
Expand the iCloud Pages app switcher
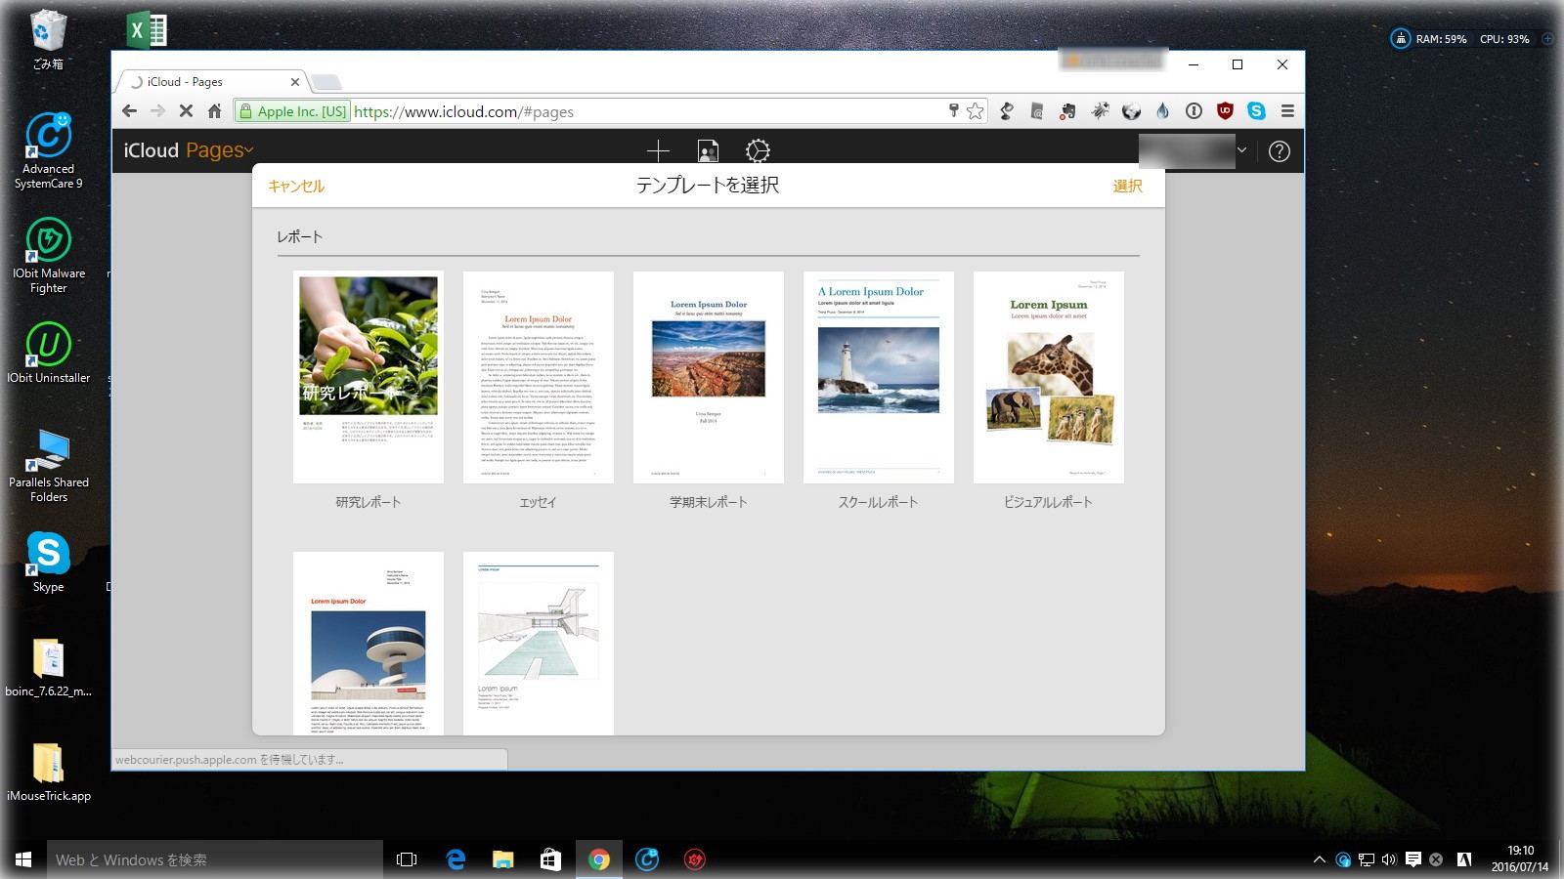[x=249, y=150]
